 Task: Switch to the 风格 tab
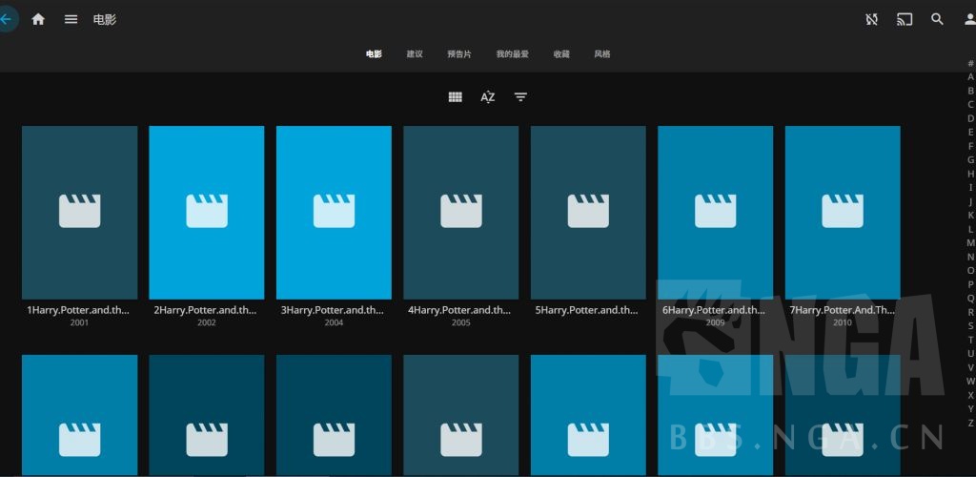coord(602,54)
